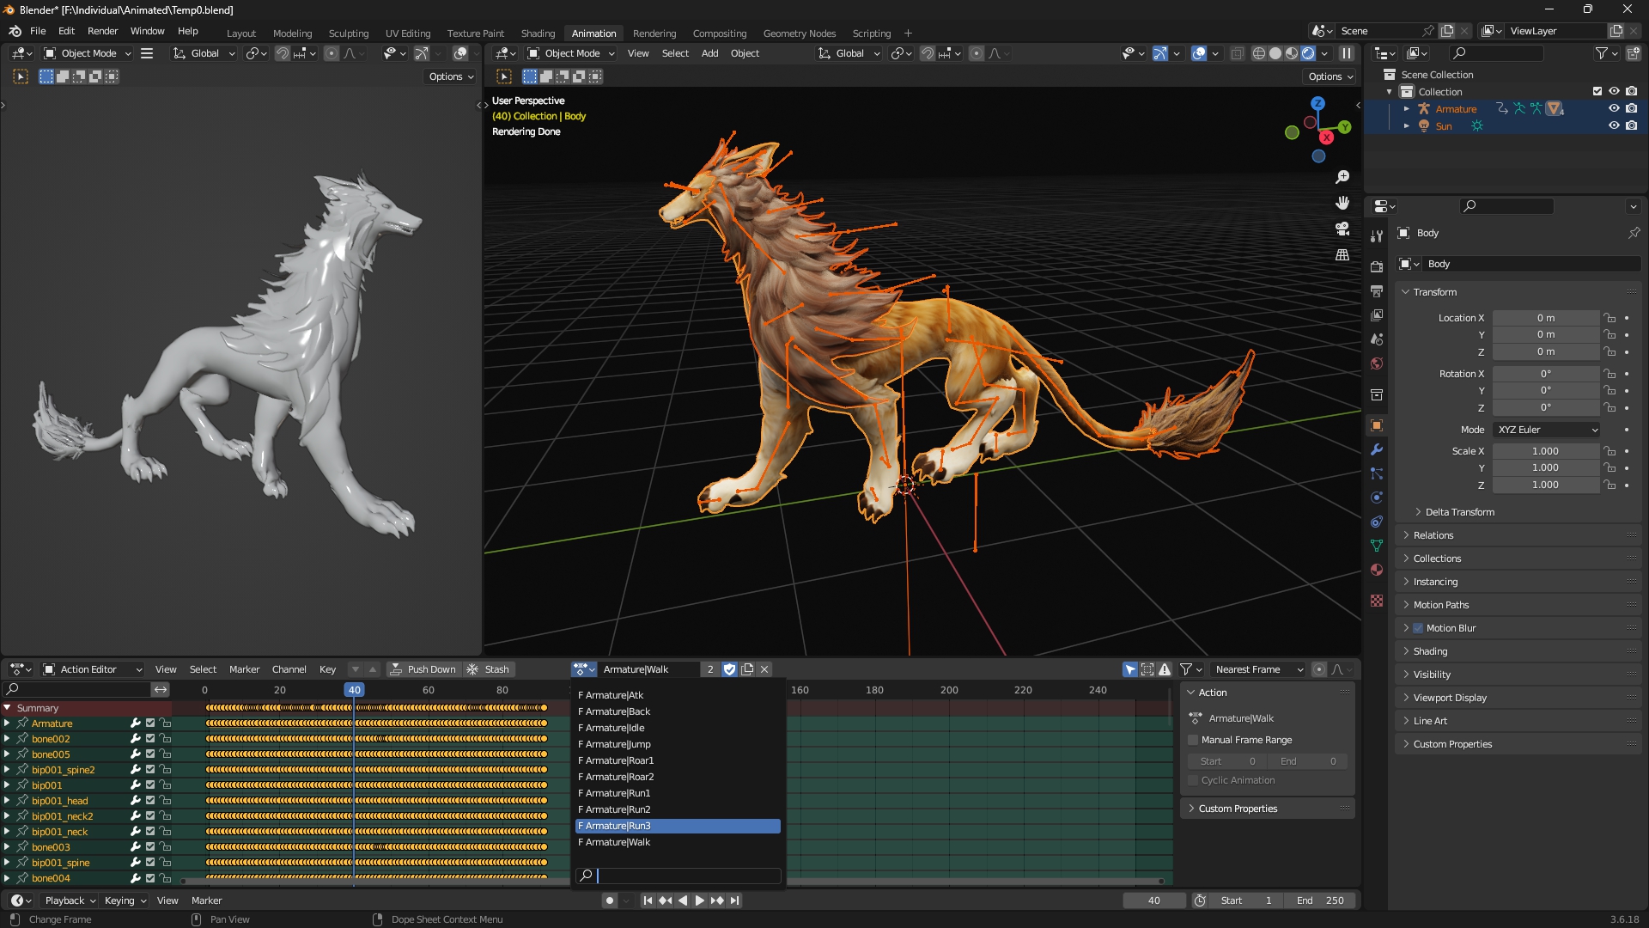Click the fake user shield icon
The width and height of the screenshot is (1649, 928).
tap(729, 669)
